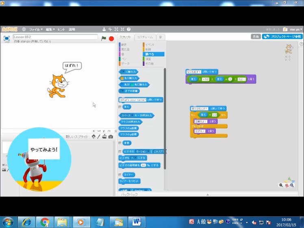Select the 制御 block category

point(148,49)
